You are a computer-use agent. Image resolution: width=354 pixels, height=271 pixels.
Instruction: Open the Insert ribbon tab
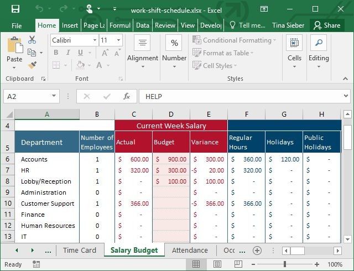[x=70, y=25]
